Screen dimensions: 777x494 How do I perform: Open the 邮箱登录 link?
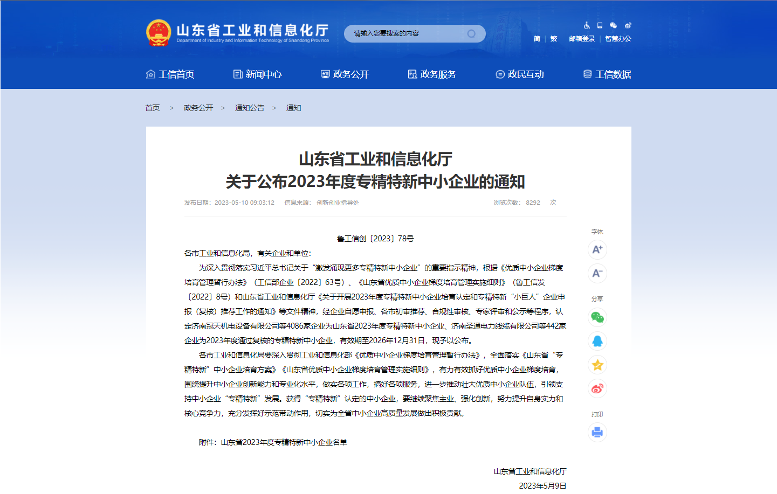point(582,39)
